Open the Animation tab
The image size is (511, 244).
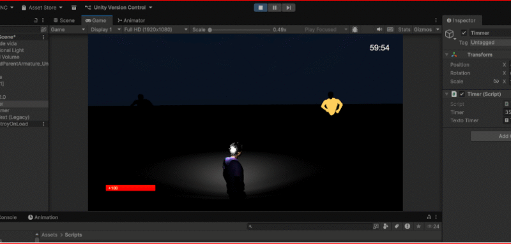click(x=43, y=217)
